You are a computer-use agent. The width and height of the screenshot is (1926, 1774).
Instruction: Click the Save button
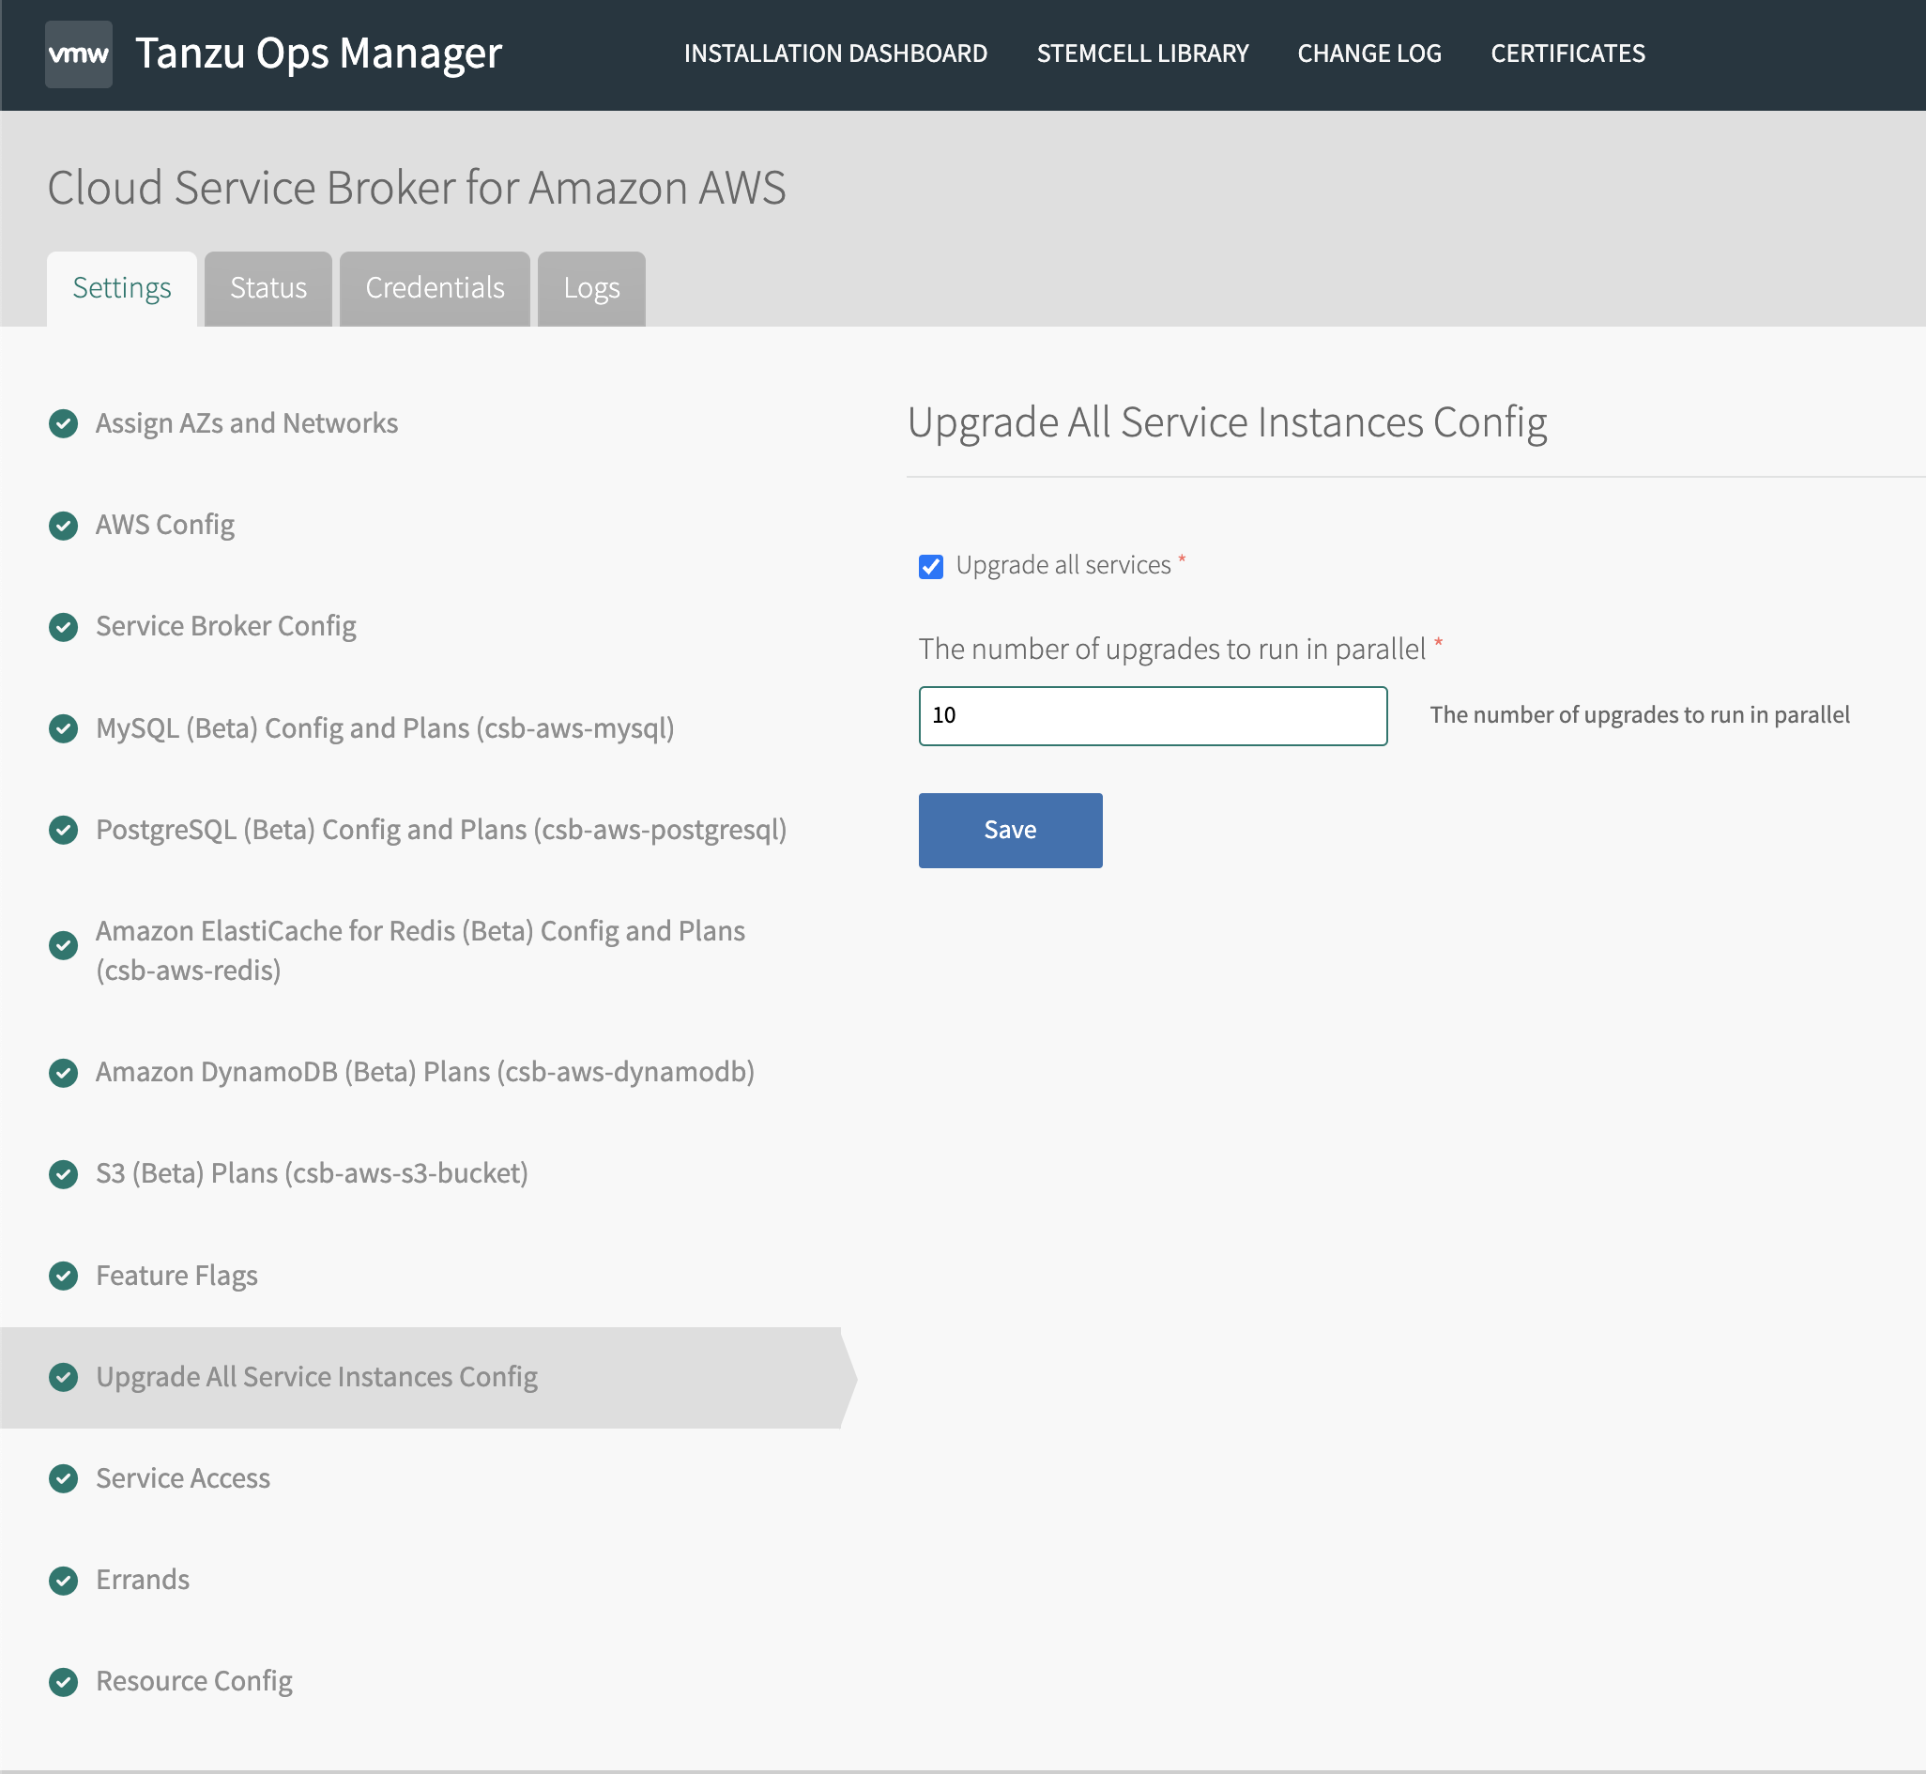[x=1010, y=828]
